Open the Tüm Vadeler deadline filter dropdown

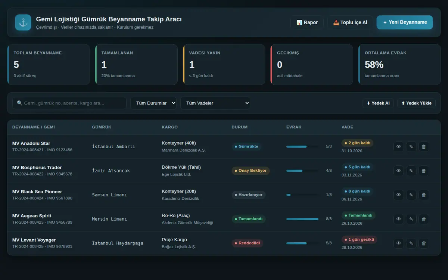tap(215, 103)
